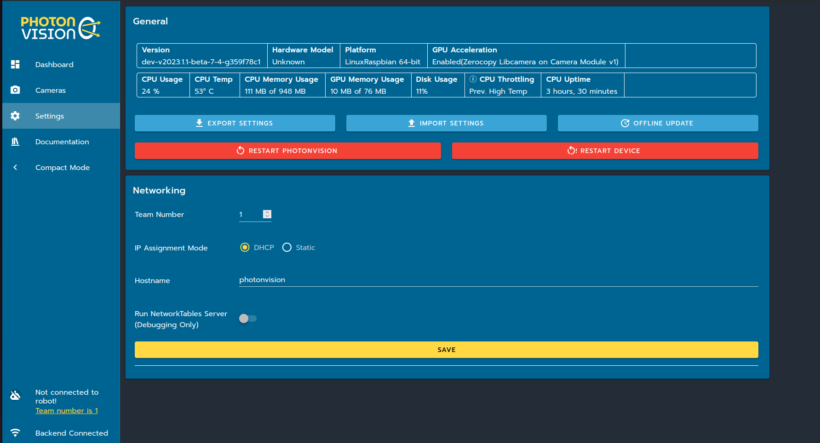This screenshot has height=443, width=820.
Task: Click the download icon in Export Settings
Action: tap(199, 123)
